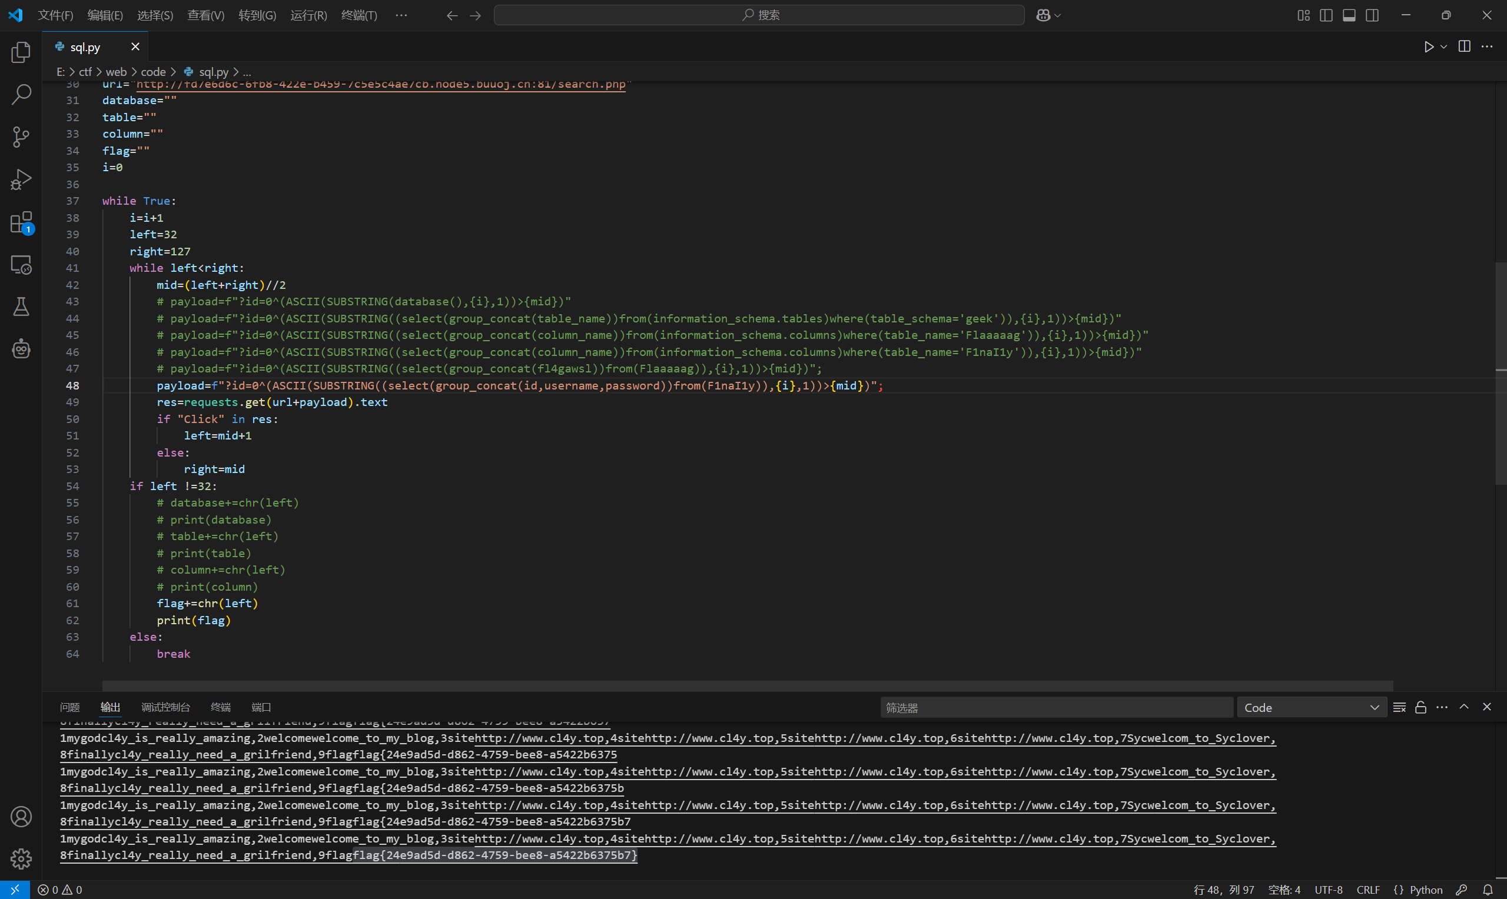
Task: Toggle the output scroll lock icon
Action: (x=1420, y=707)
